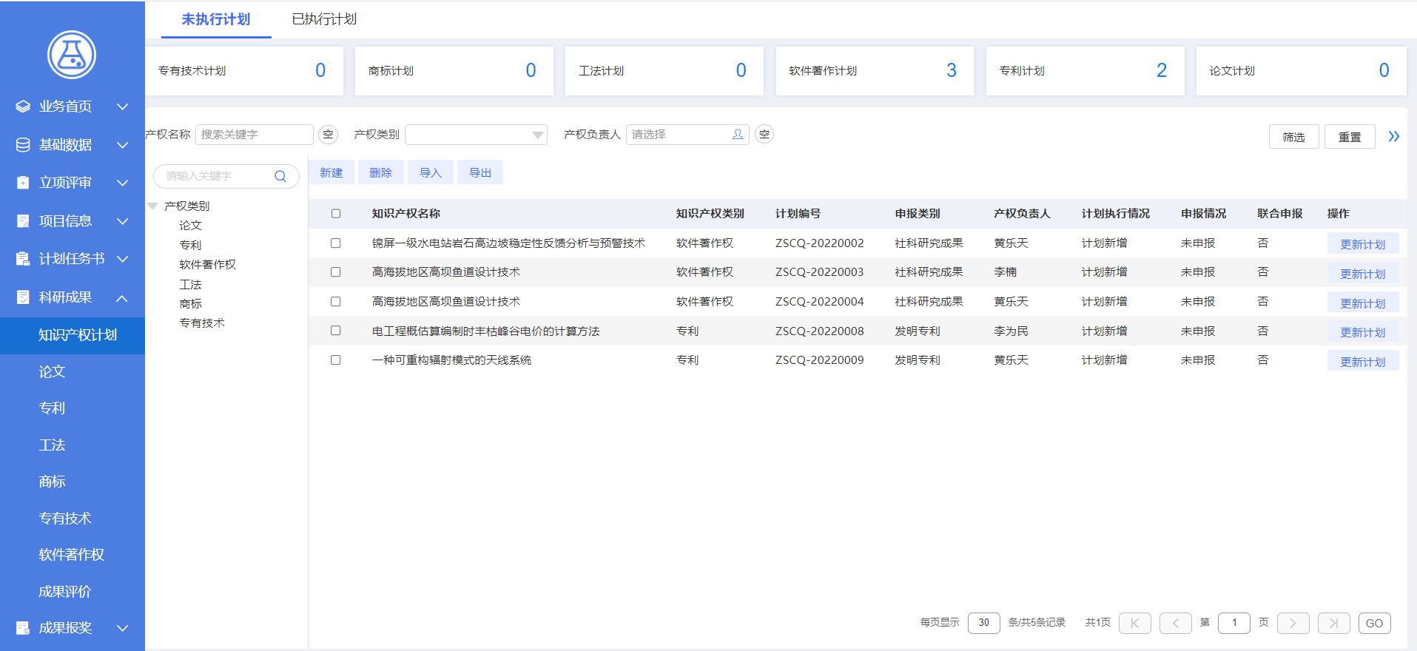Click the 基础数据 database icon
The image size is (1417, 651).
tap(23, 145)
